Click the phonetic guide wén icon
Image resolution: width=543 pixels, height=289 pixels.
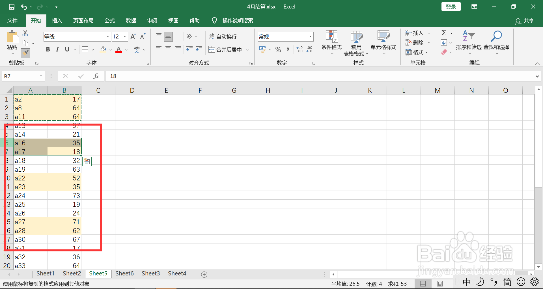[x=137, y=49]
